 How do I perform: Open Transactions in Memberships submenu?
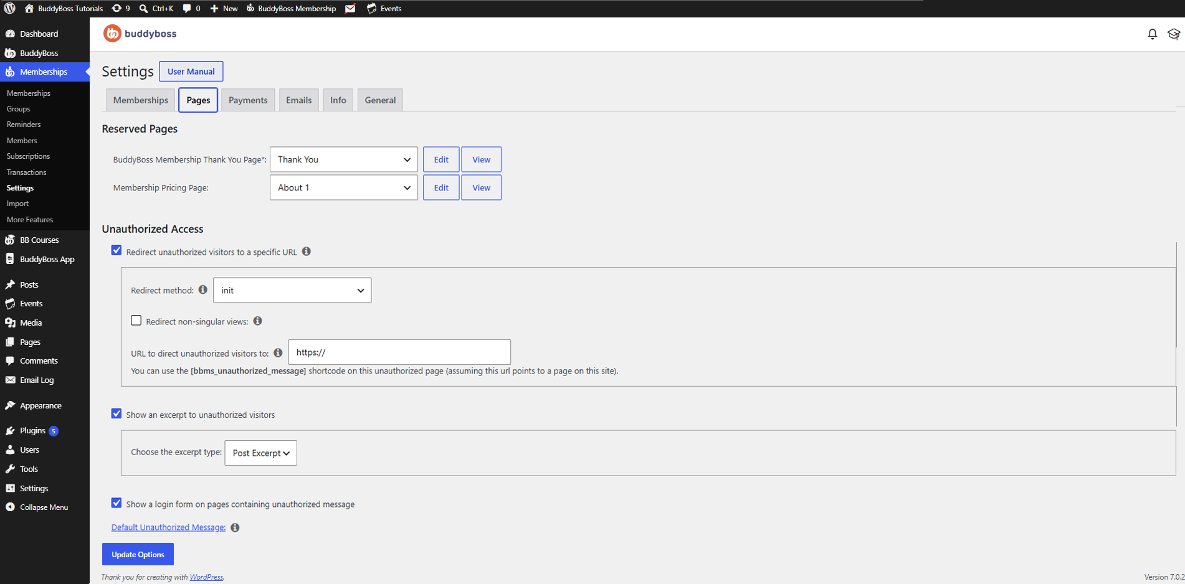click(x=26, y=172)
